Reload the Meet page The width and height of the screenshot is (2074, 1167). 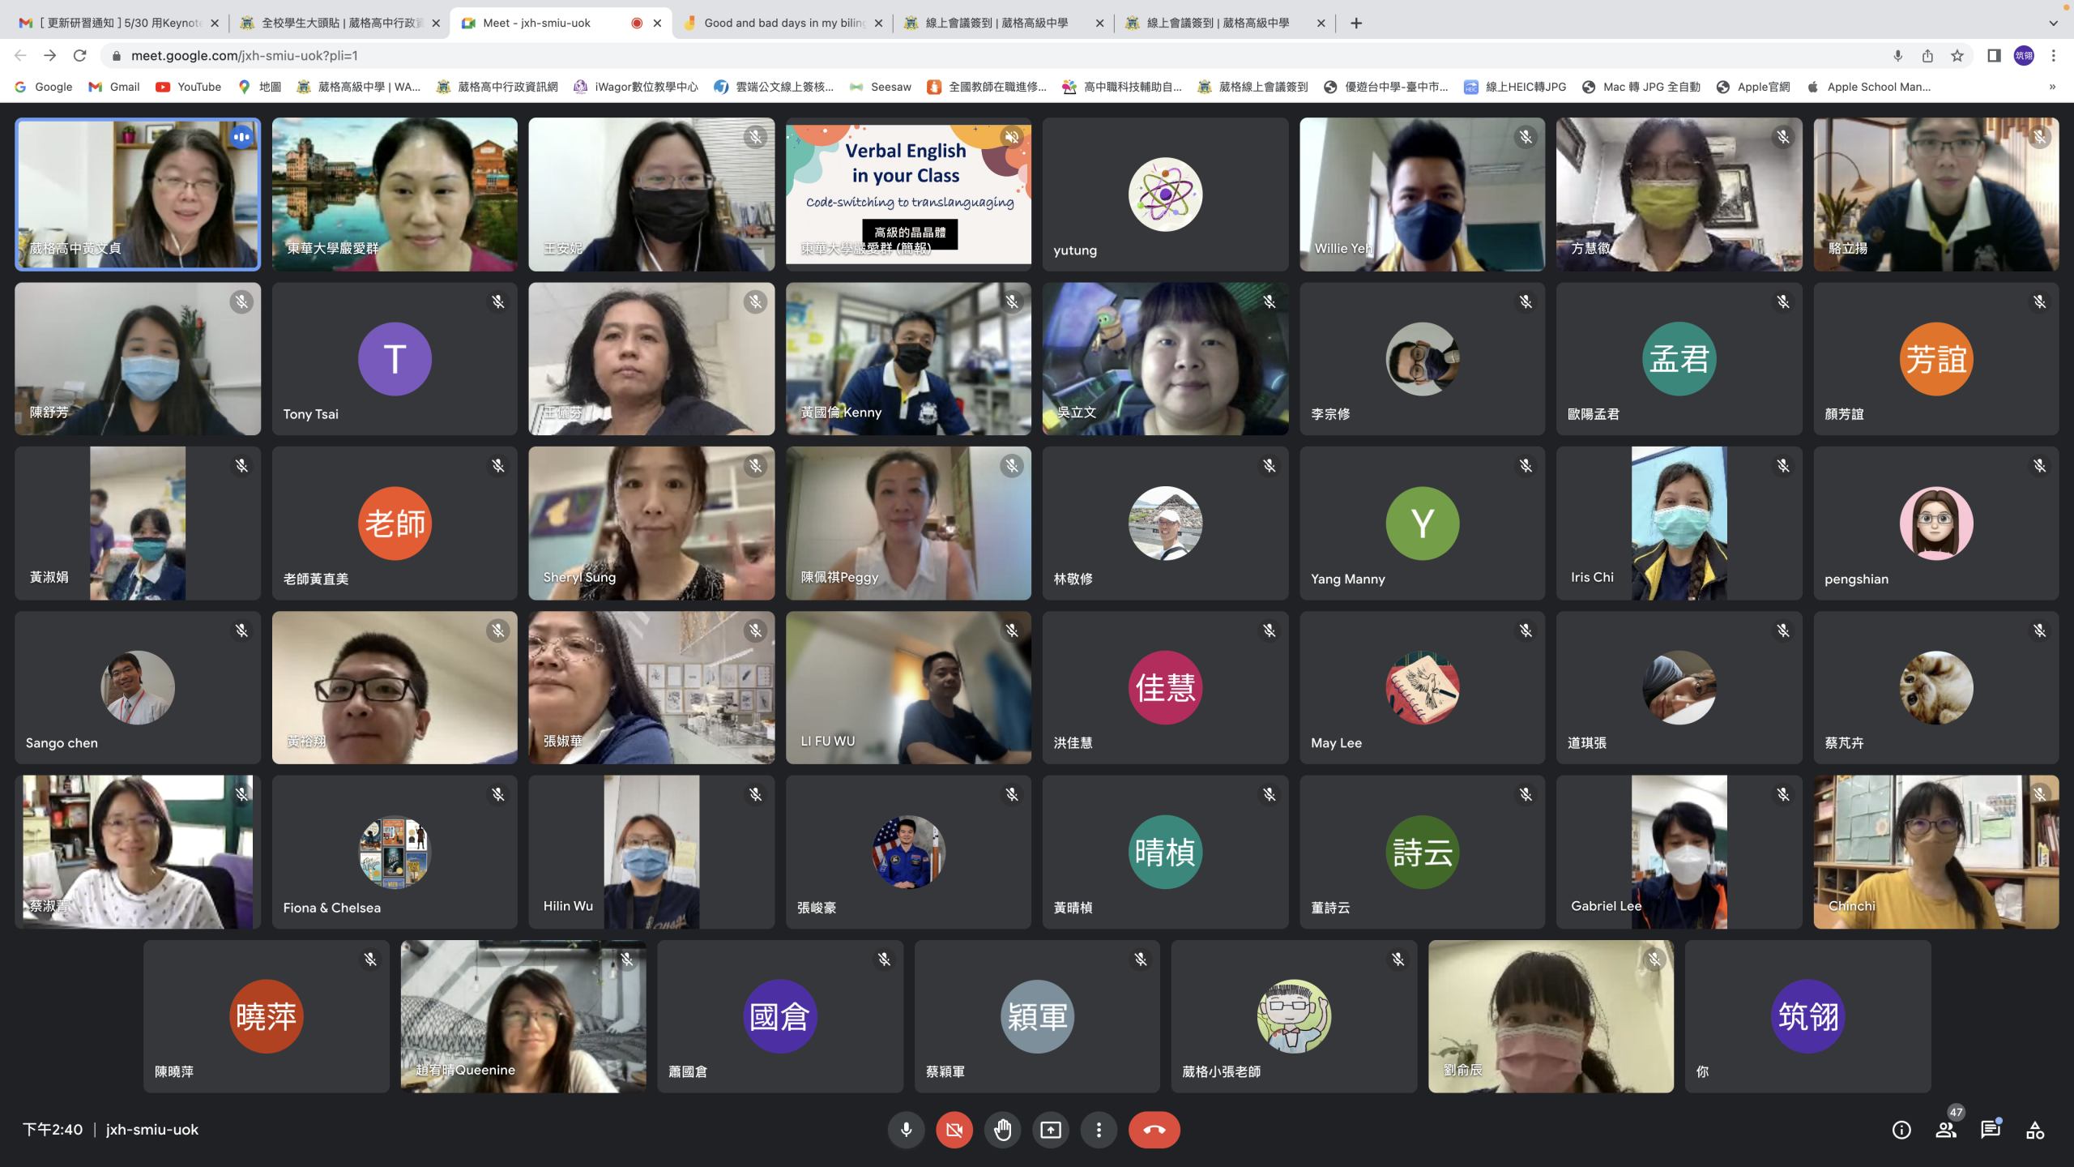point(79,55)
